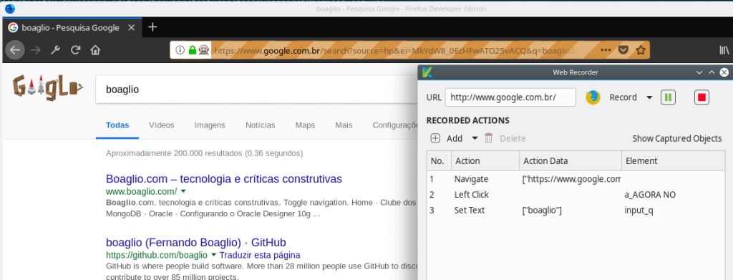Select Navigate action row 1
733x280 pixels.
(x=576, y=179)
